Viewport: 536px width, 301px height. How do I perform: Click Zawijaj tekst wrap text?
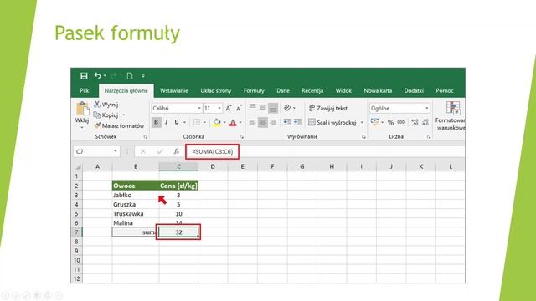coord(327,108)
